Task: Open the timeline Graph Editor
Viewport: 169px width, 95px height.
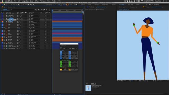Action: tap(49, 10)
